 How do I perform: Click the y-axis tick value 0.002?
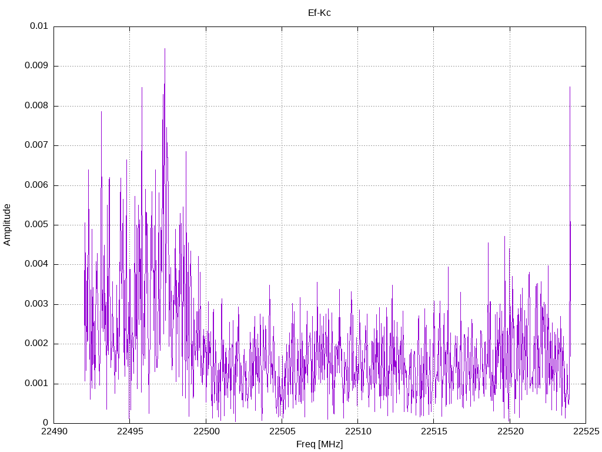(36, 344)
